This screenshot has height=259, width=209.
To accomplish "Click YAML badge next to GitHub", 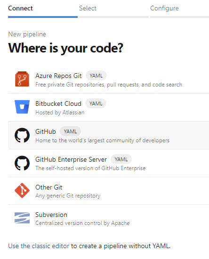I will tap(70, 131).
